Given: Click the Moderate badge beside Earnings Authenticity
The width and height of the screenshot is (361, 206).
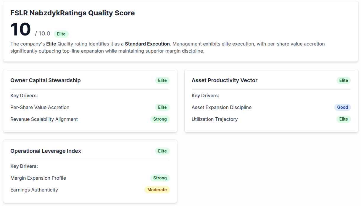Looking at the screenshot, I should coord(157,190).
